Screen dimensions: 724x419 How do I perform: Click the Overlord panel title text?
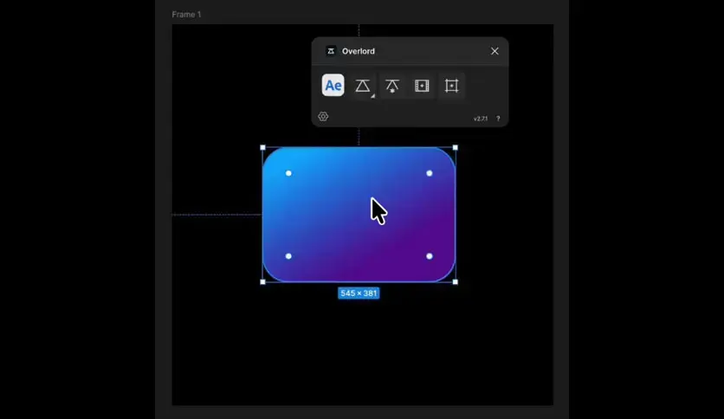(x=359, y=51)
